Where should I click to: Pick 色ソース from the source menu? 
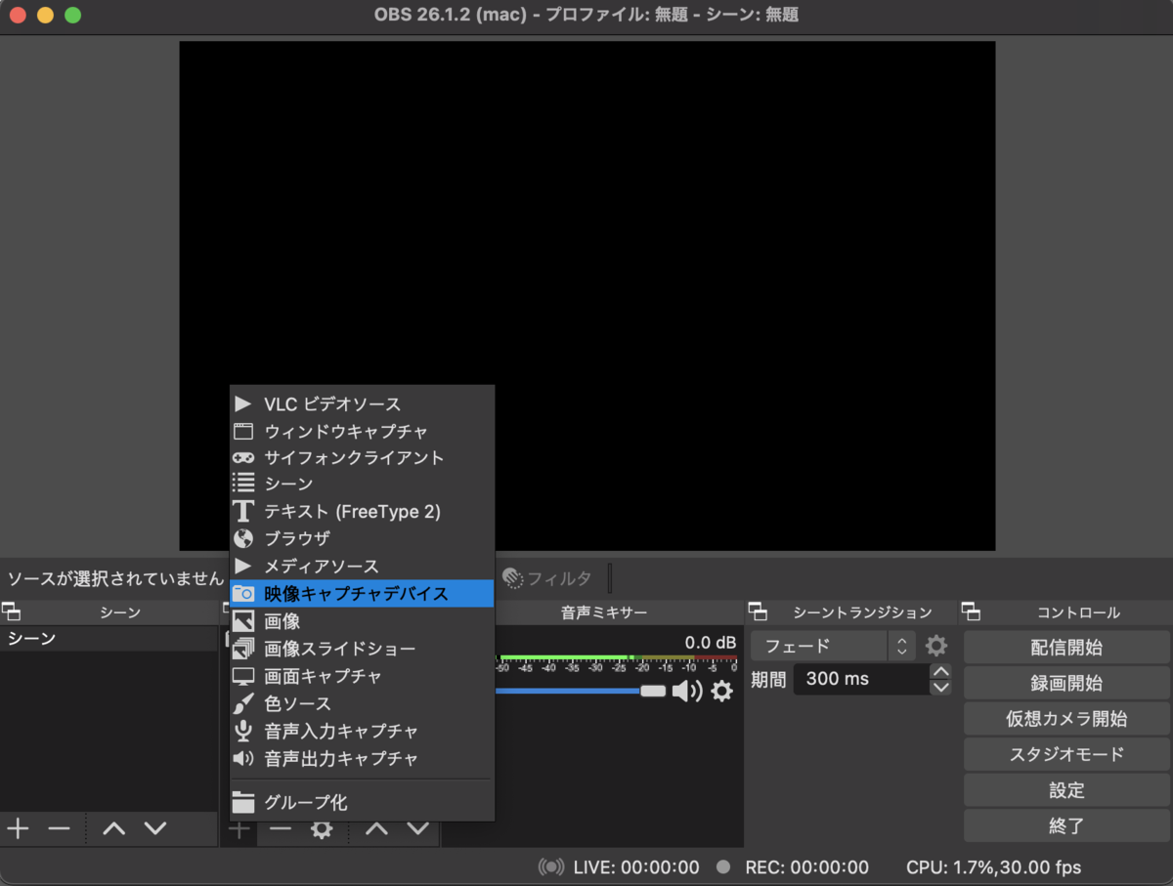362,703
